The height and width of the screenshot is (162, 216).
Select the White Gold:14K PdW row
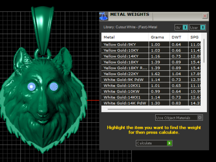151,103
